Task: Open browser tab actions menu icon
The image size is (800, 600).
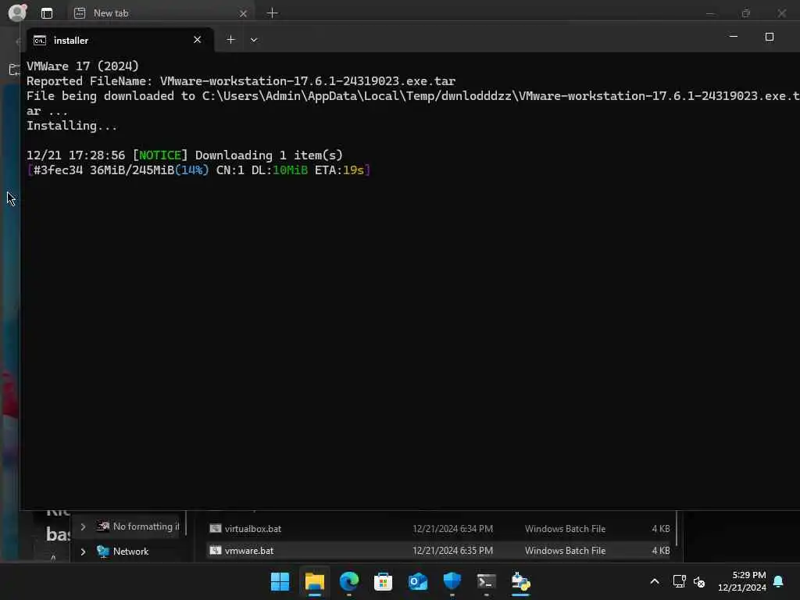Action: pos(47,13)
